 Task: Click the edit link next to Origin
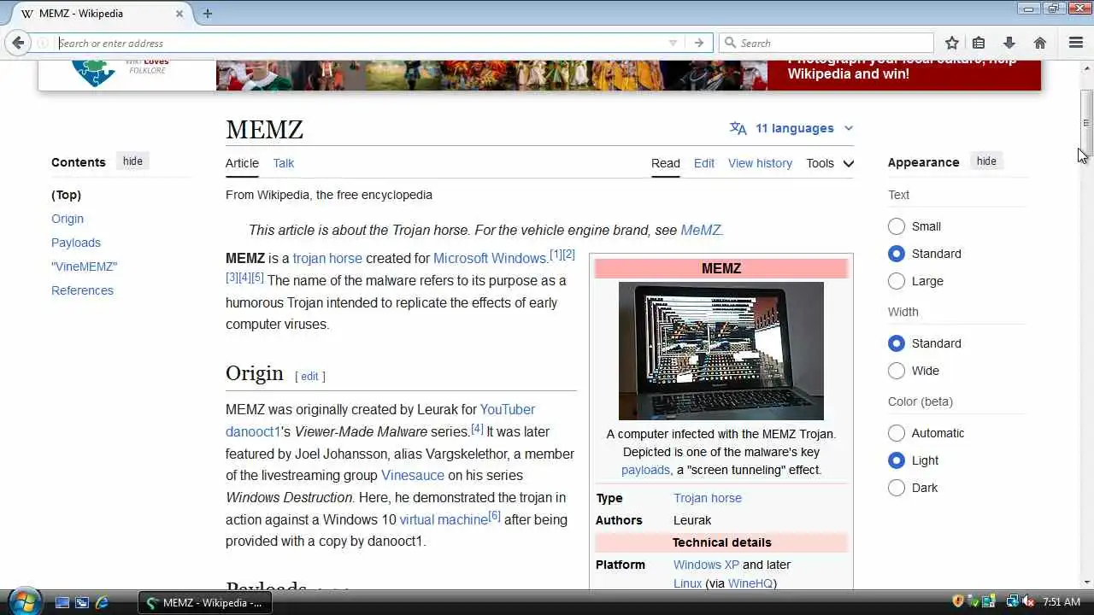pyautogui.click(x=309, y=377)
